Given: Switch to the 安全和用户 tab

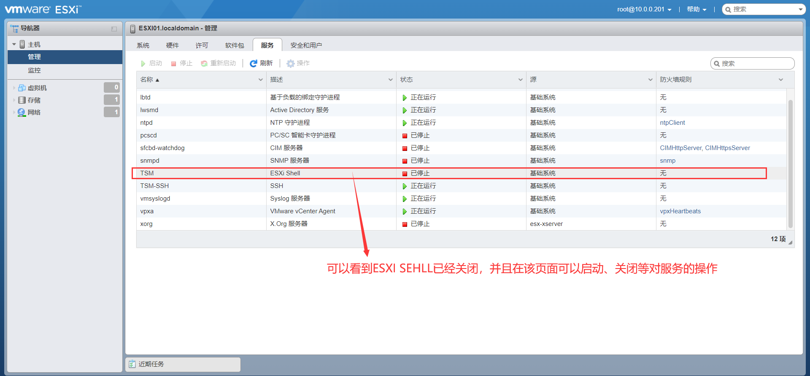Looking at the screenshot, I should (x=306, y=45).
